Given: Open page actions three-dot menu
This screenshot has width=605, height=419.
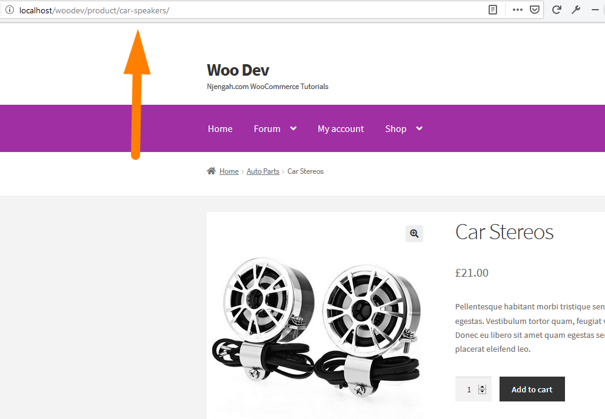Looking at the screenshot, I should pos(518,10).
